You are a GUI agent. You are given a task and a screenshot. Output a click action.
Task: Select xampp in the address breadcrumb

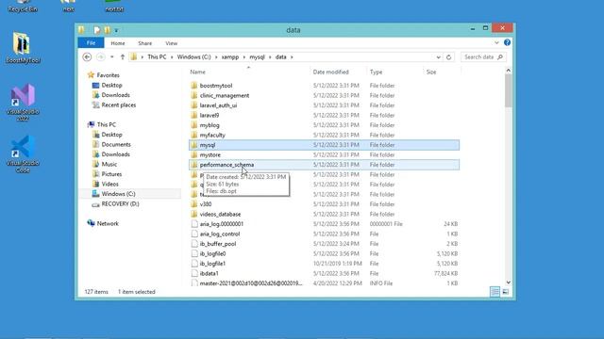[x=230, y=56]
